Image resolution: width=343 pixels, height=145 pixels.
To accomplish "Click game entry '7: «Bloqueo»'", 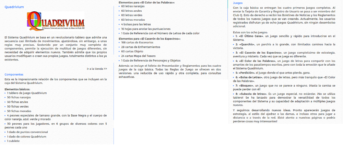I will [x=284, y=88].
